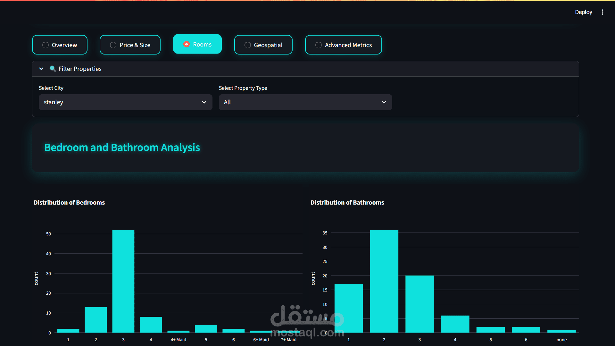Click the 1-bathroom bar in chart
The width and height of the screenshot is (615, 346).
(x=349, y=308)
